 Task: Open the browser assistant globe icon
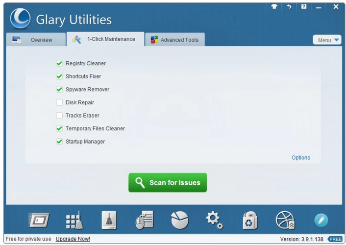coord(285,220)
